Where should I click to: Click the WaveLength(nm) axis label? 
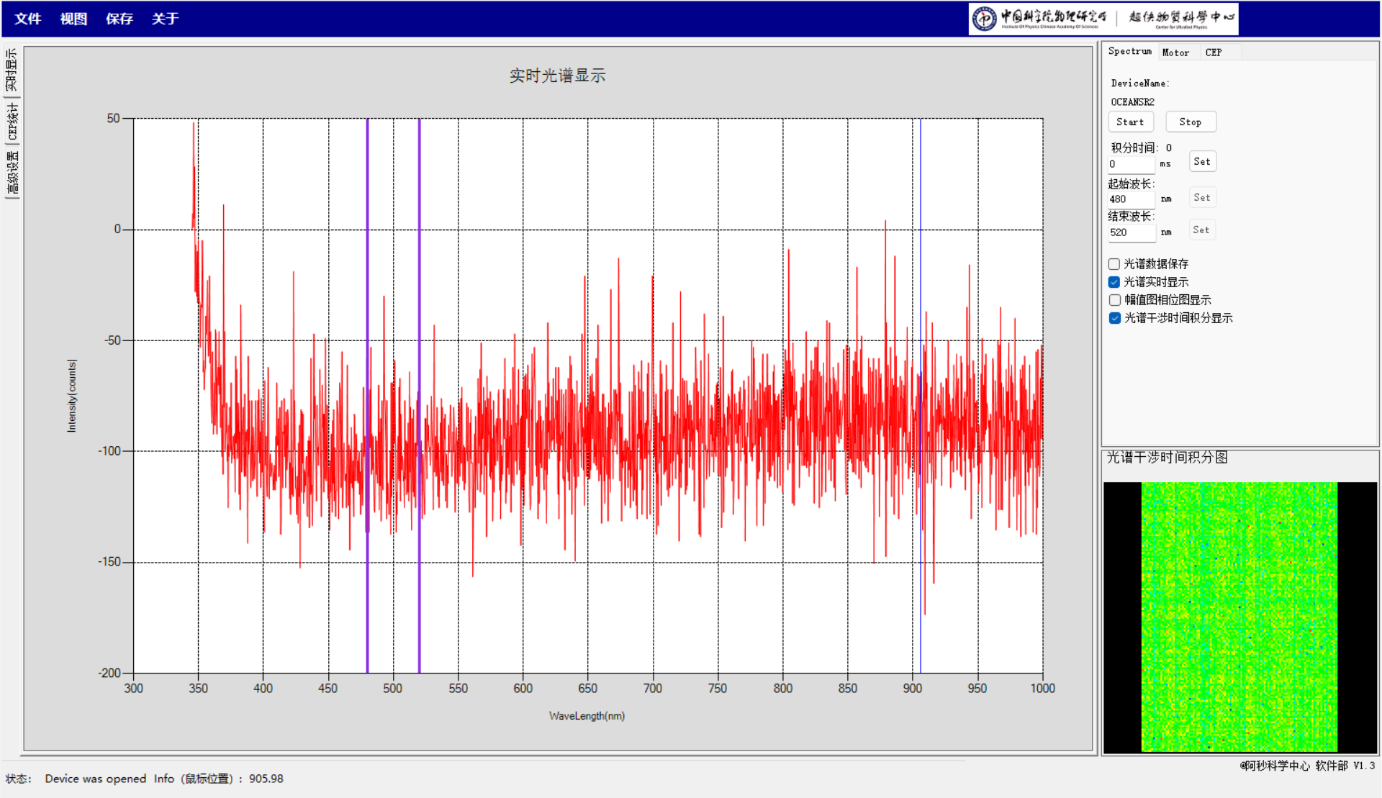587,716
